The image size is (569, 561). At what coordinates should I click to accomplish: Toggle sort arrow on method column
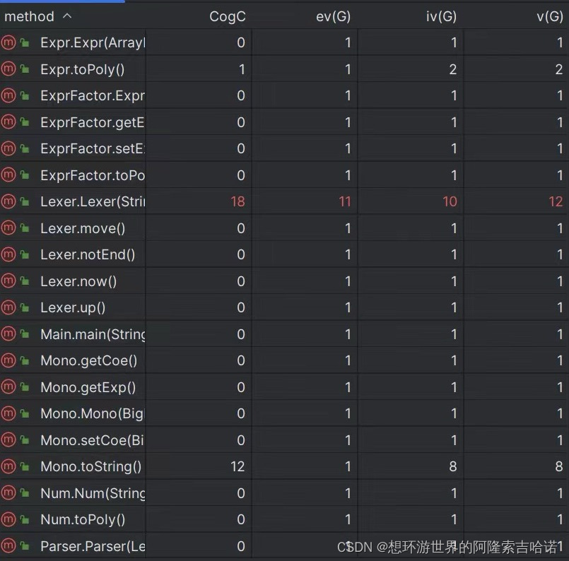click(x=67, y=16)
